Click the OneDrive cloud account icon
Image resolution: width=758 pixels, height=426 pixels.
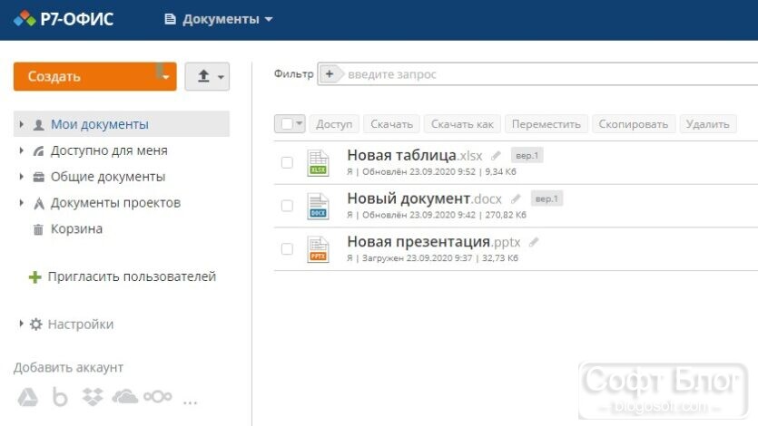click(x=124, y=397)
